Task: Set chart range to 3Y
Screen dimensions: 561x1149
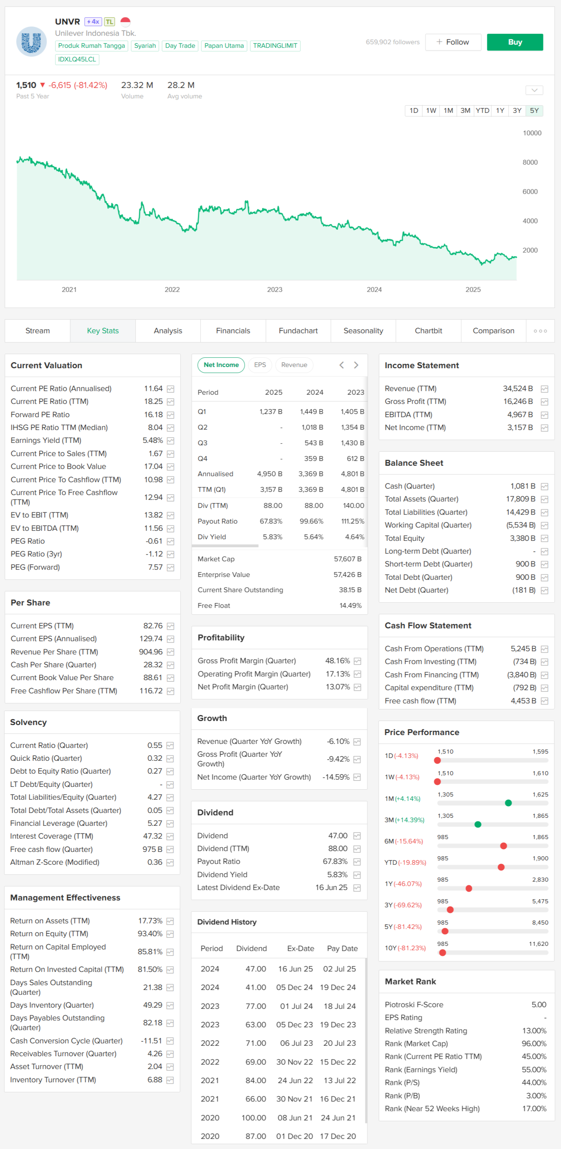Action: coord(517,111)
